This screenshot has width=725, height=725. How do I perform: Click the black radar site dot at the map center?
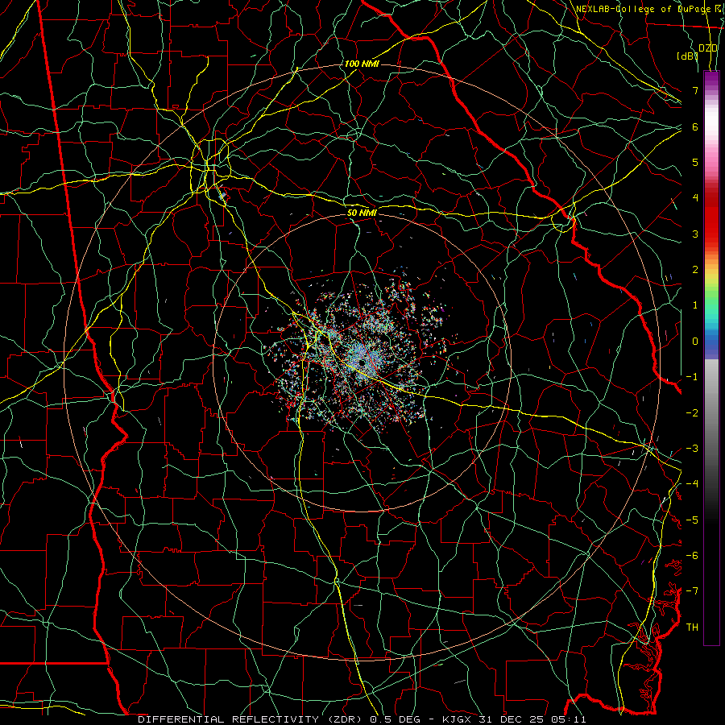pyautogui.click(x=362, y=364)
